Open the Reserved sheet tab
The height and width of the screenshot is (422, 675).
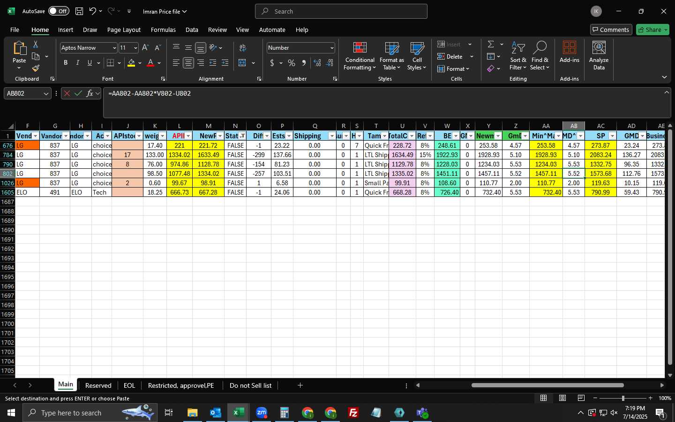click(98, 385)
